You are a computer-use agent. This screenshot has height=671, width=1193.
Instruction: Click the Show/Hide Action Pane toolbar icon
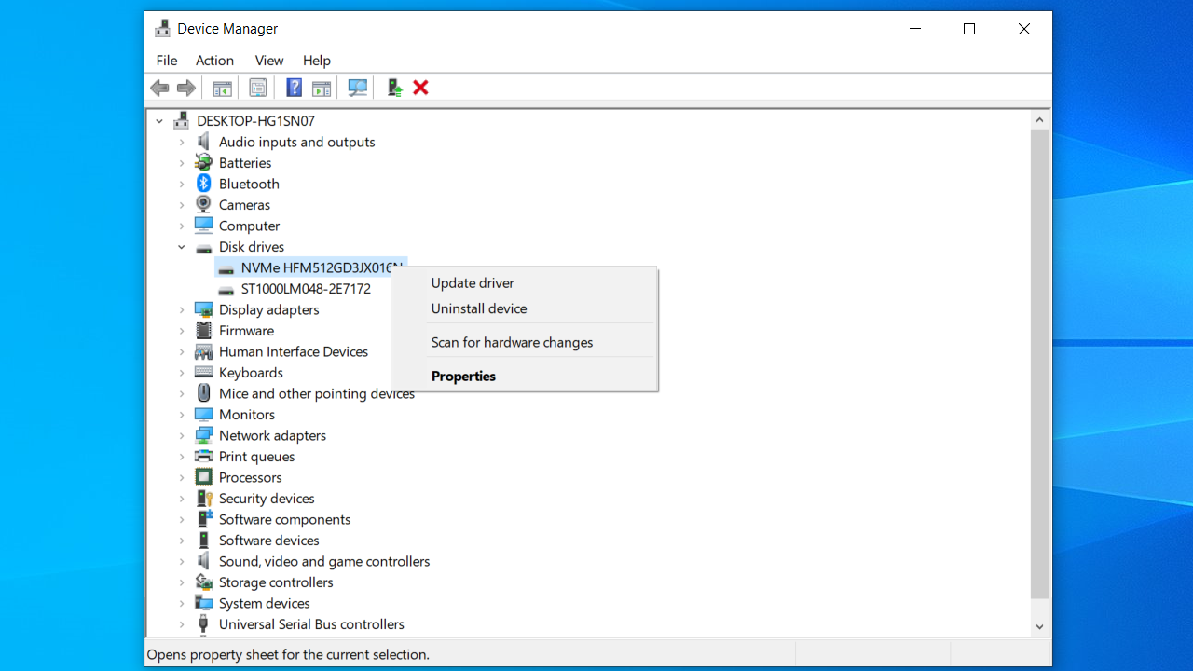click(x=322, y=88)
